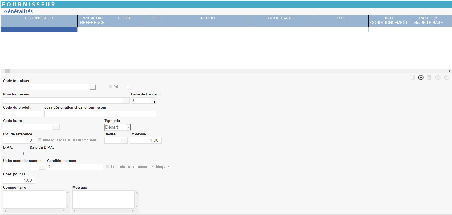Click the validate checkmark icon
Viewport: 452px width, 215px height.
[446, 78]
